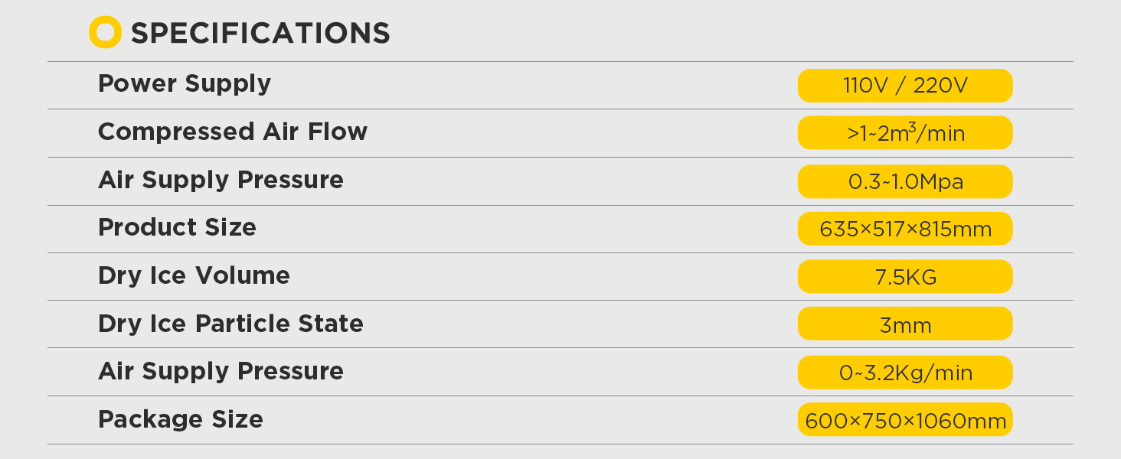Click the Package Size label
The image size is (1121, 459).
coord(181,419)
